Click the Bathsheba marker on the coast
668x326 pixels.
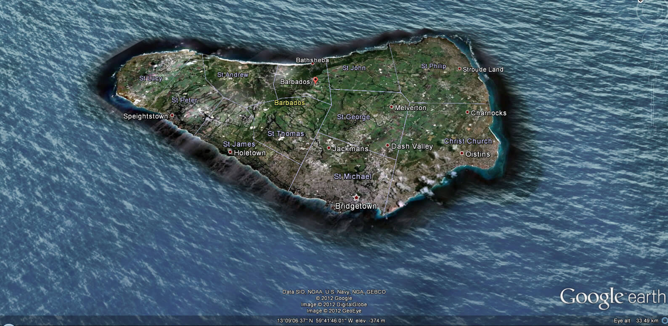pos(313,63)
